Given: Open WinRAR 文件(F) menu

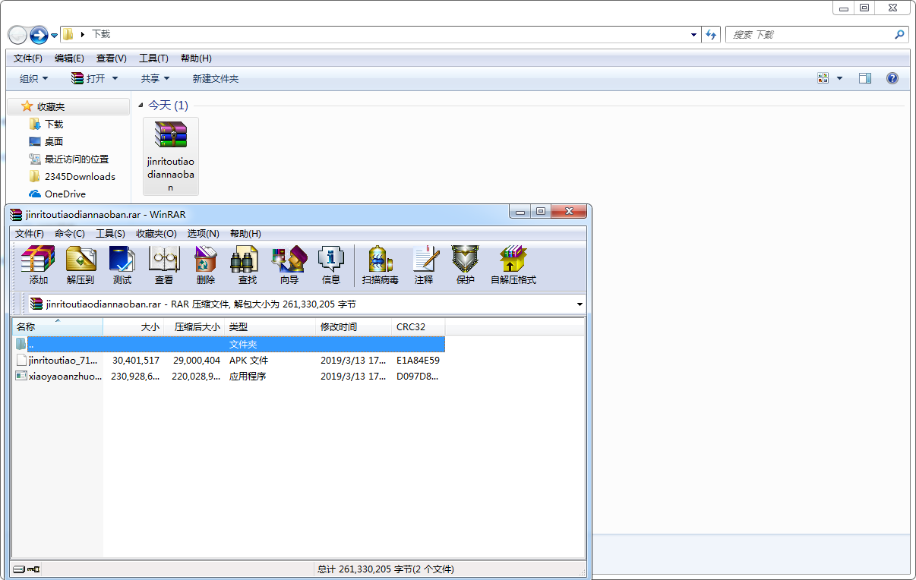Looking at the screenshot, I should pos(30,233).
